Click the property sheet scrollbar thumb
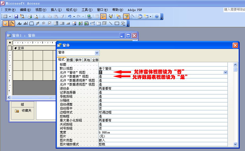 [x=235, y=69]
